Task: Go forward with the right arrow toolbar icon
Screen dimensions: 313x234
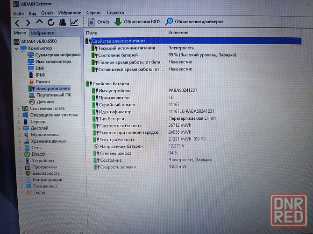Action: pyautogui.click(x=28, y=23)
